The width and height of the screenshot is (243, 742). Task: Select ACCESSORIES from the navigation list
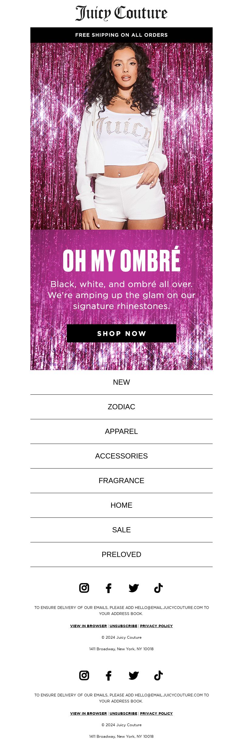pyautogui.click(x=122, y=456)
